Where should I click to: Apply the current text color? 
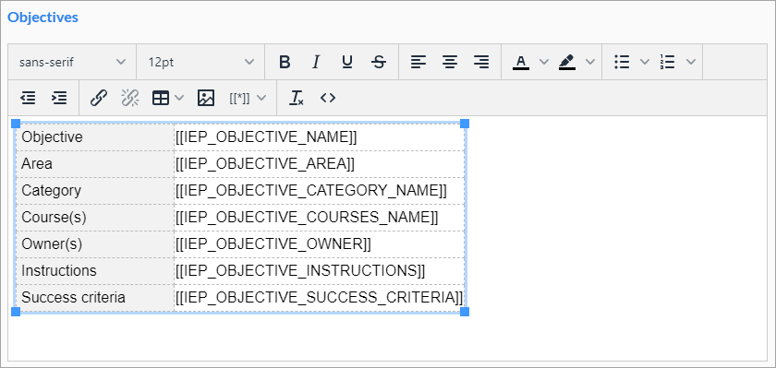[x=521, y=62]
